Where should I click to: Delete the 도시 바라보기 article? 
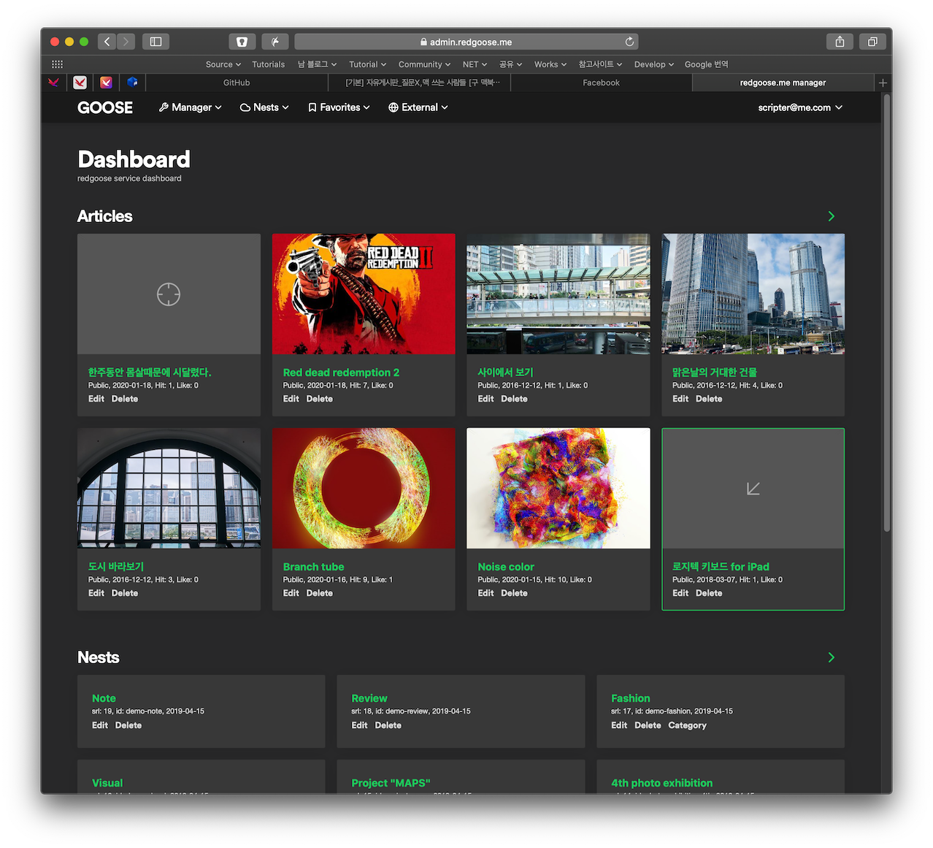click(124, 593)
